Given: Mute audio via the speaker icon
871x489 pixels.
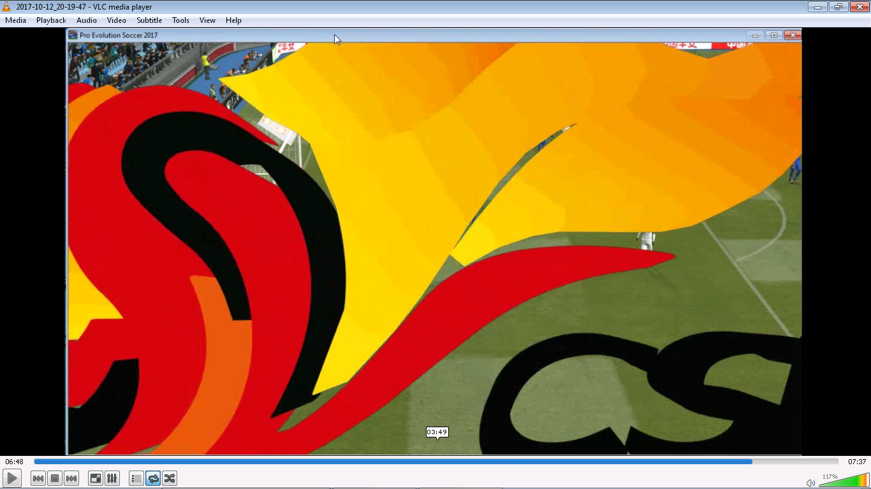Looking at the screenshot, I should point(810,483).
